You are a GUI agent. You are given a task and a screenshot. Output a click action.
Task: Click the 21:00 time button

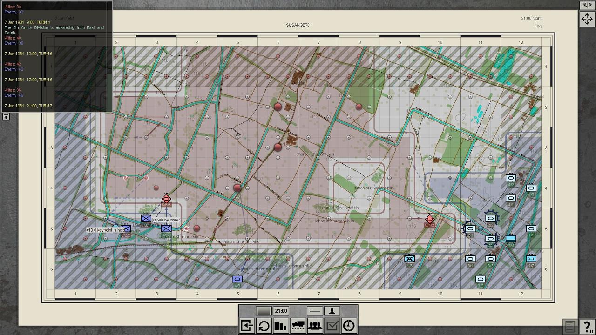281,311
